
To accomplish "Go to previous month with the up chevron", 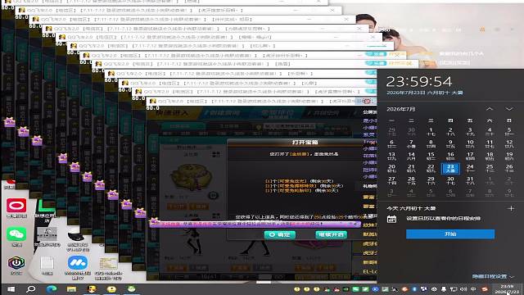I will (x=490, y=109).
